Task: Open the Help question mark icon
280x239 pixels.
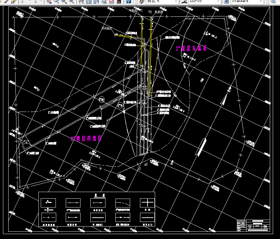Action: click(x=128, y=1)
